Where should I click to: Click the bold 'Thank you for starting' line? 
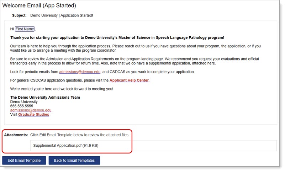117,37
